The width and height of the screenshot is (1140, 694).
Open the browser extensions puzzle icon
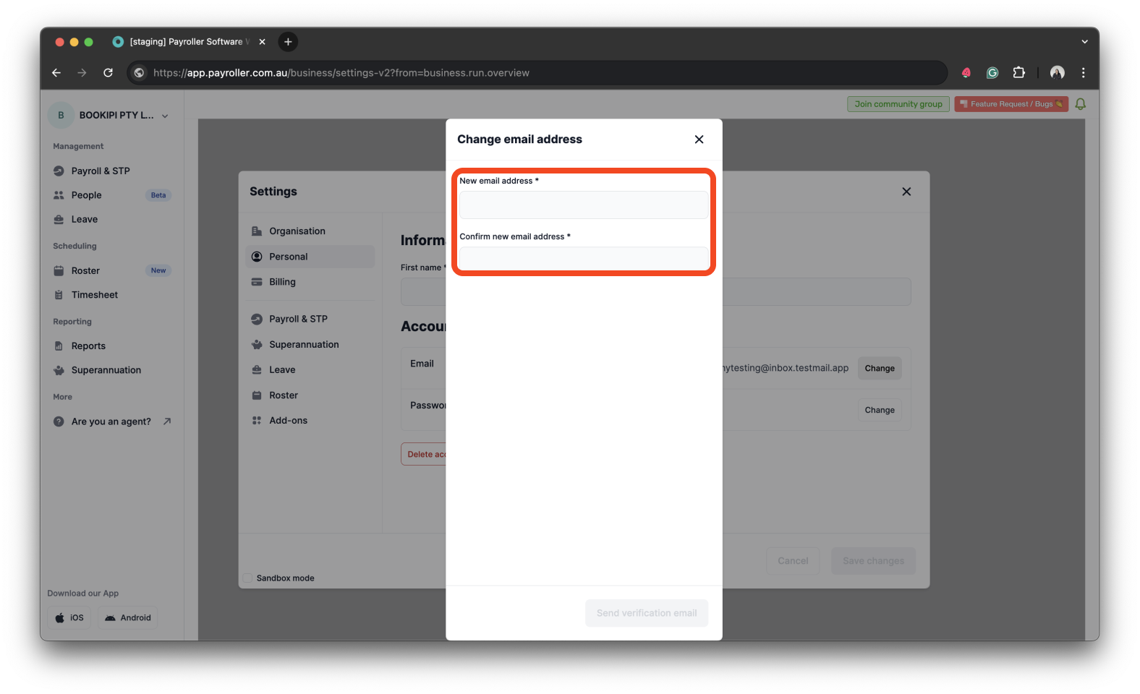(x=1019, y=72)
